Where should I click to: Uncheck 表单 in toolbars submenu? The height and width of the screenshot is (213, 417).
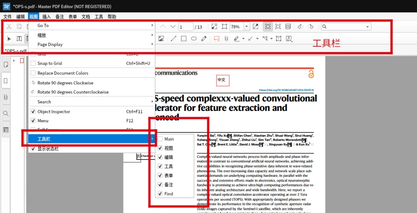[x=160, y=176]
